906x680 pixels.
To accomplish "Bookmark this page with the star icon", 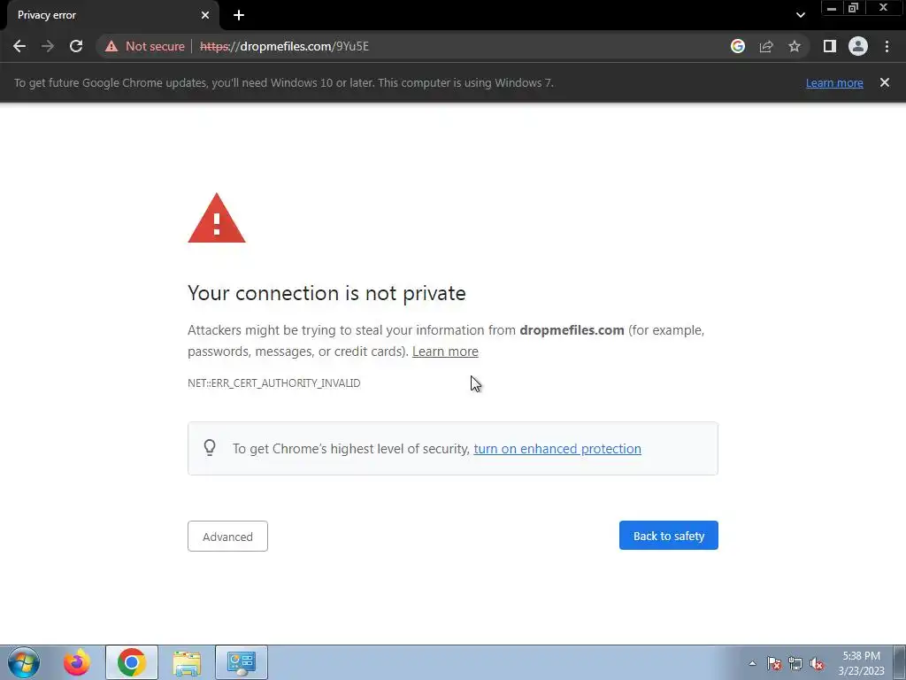I will coord(795,46).
